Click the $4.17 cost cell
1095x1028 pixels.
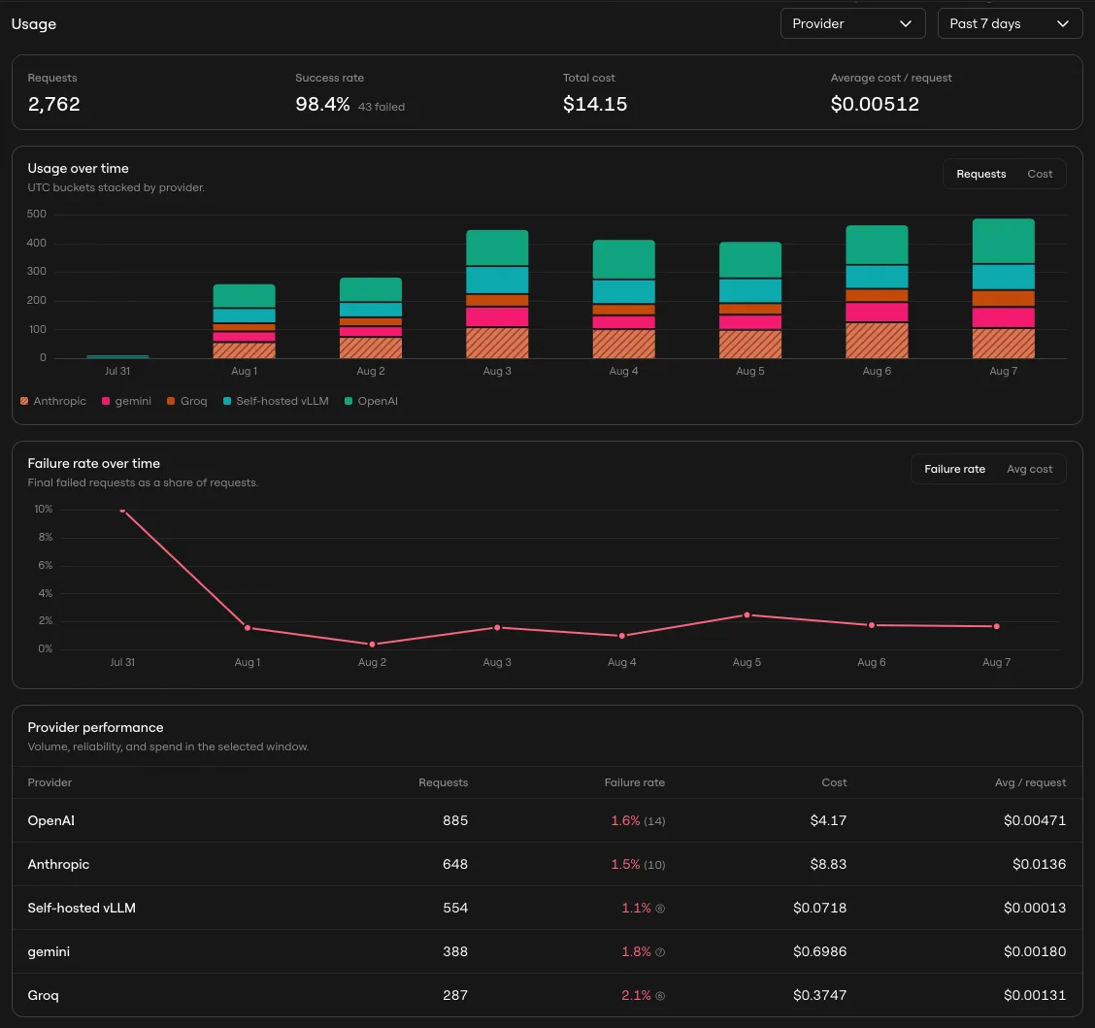[x=828, y=820]
